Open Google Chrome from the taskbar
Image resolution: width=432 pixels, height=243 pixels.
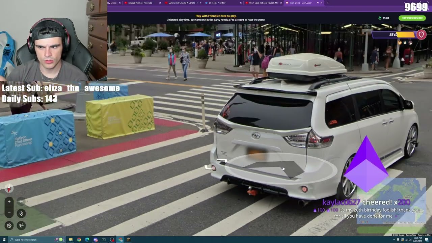[x=79, y=240]
